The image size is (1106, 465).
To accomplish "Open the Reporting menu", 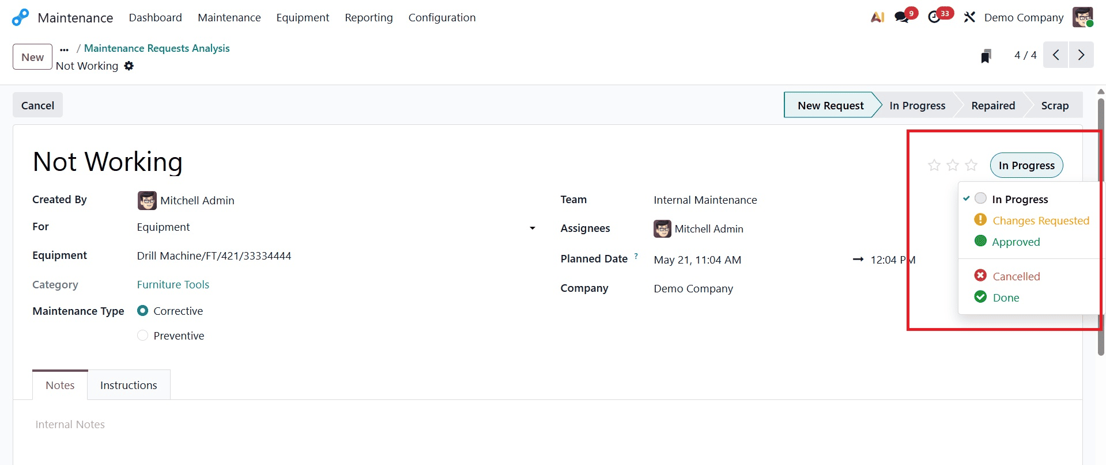I will coord(369,17).
